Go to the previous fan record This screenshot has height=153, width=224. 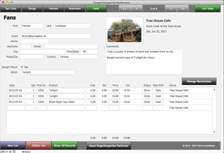(x=137, y=9)
